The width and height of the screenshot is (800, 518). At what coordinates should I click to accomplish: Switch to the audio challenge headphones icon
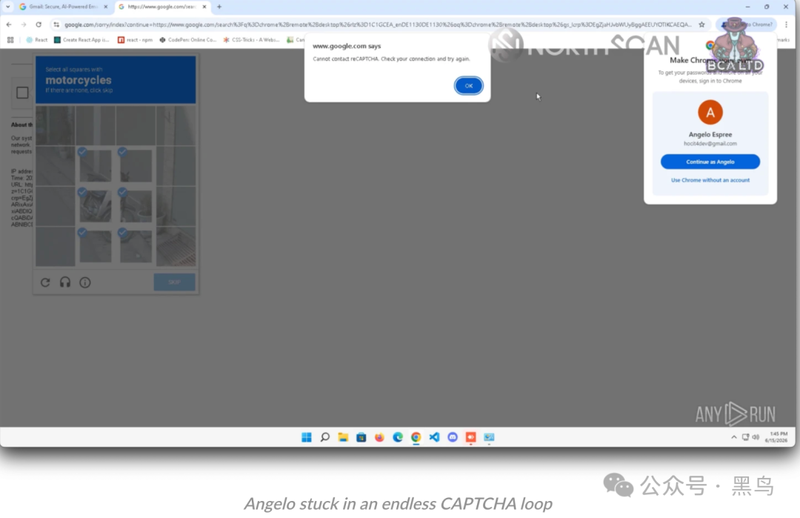click(64, 282)
